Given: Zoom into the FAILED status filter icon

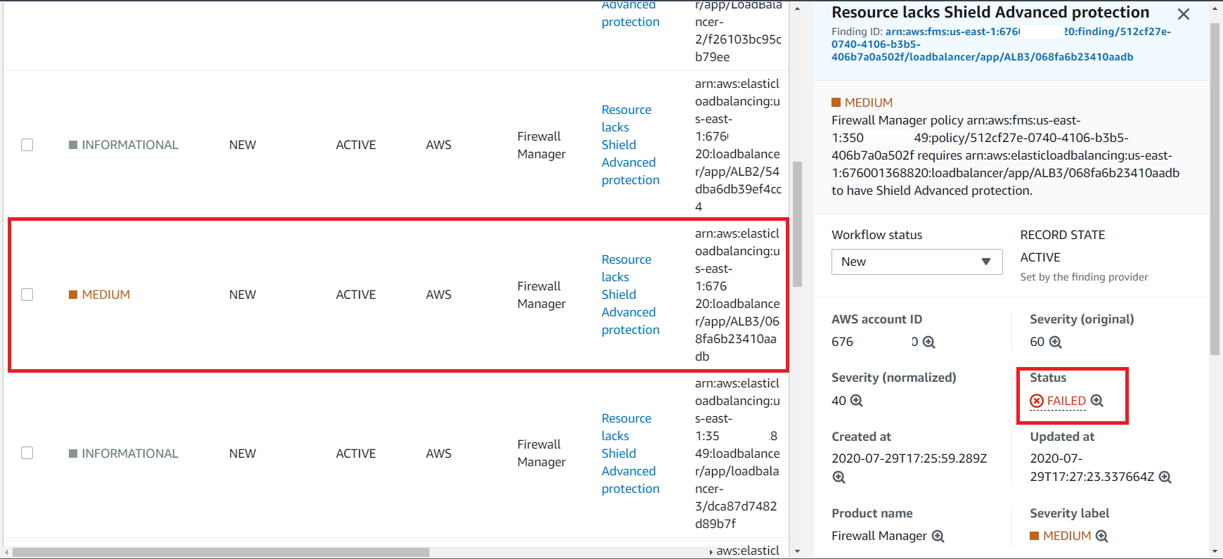Looking at the screenshot, I should point(1097,401).
